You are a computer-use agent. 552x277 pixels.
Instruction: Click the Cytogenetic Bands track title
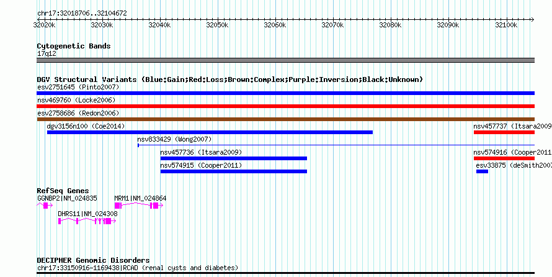[74, 46]
